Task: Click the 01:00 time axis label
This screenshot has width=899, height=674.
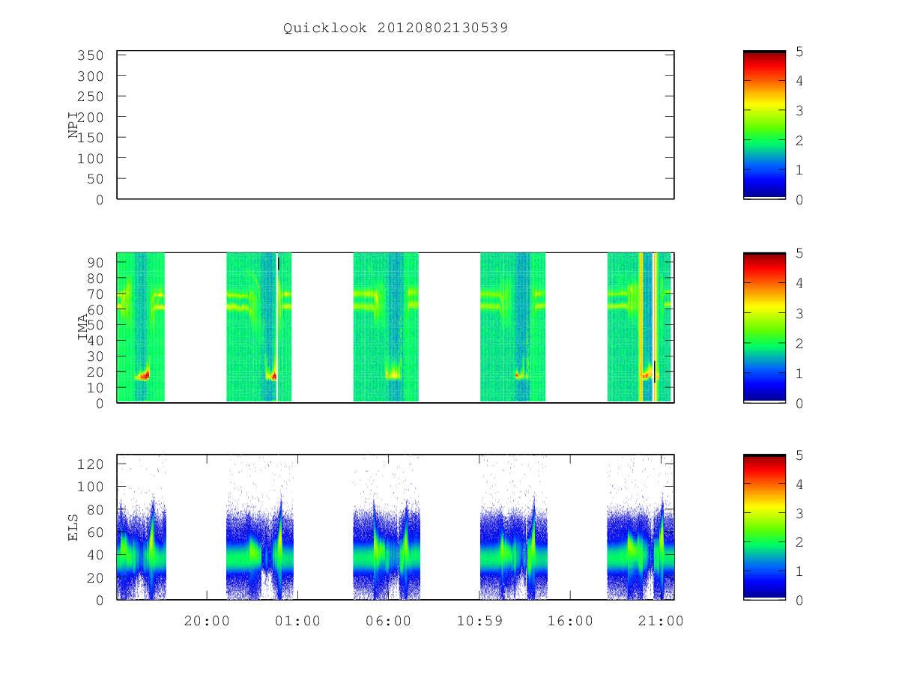Action: coord(297,621)
